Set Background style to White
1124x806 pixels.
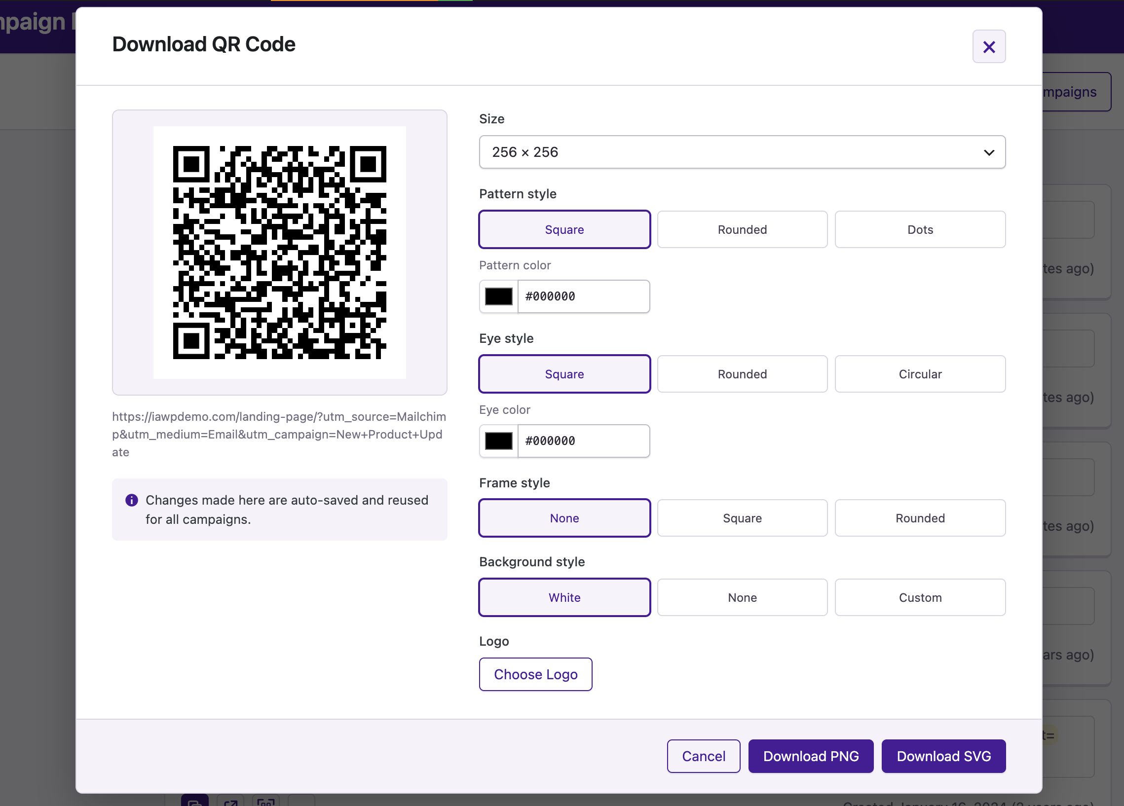564,597
